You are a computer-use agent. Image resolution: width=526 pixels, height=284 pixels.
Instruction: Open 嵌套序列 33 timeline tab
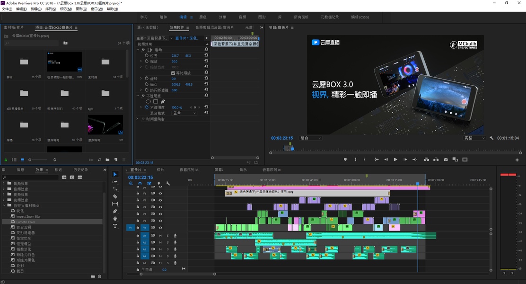189,170
